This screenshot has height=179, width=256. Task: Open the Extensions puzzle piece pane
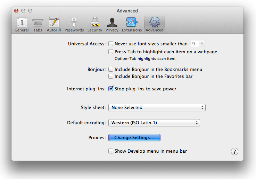132,25
